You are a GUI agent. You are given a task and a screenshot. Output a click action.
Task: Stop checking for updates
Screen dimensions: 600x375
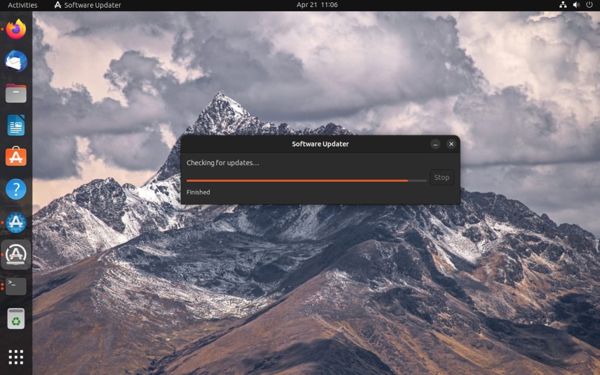pyautogui.click(x=442, y=177)
